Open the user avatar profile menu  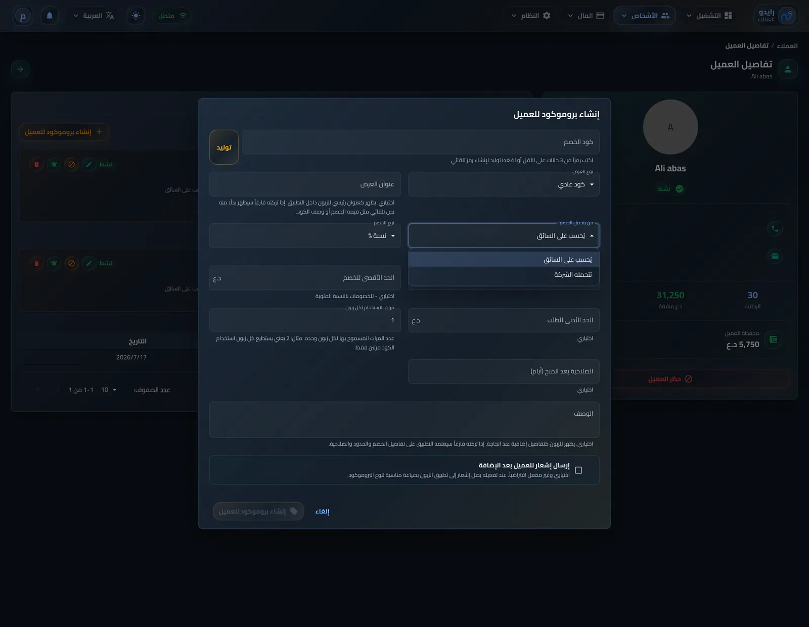pos(23,16)
